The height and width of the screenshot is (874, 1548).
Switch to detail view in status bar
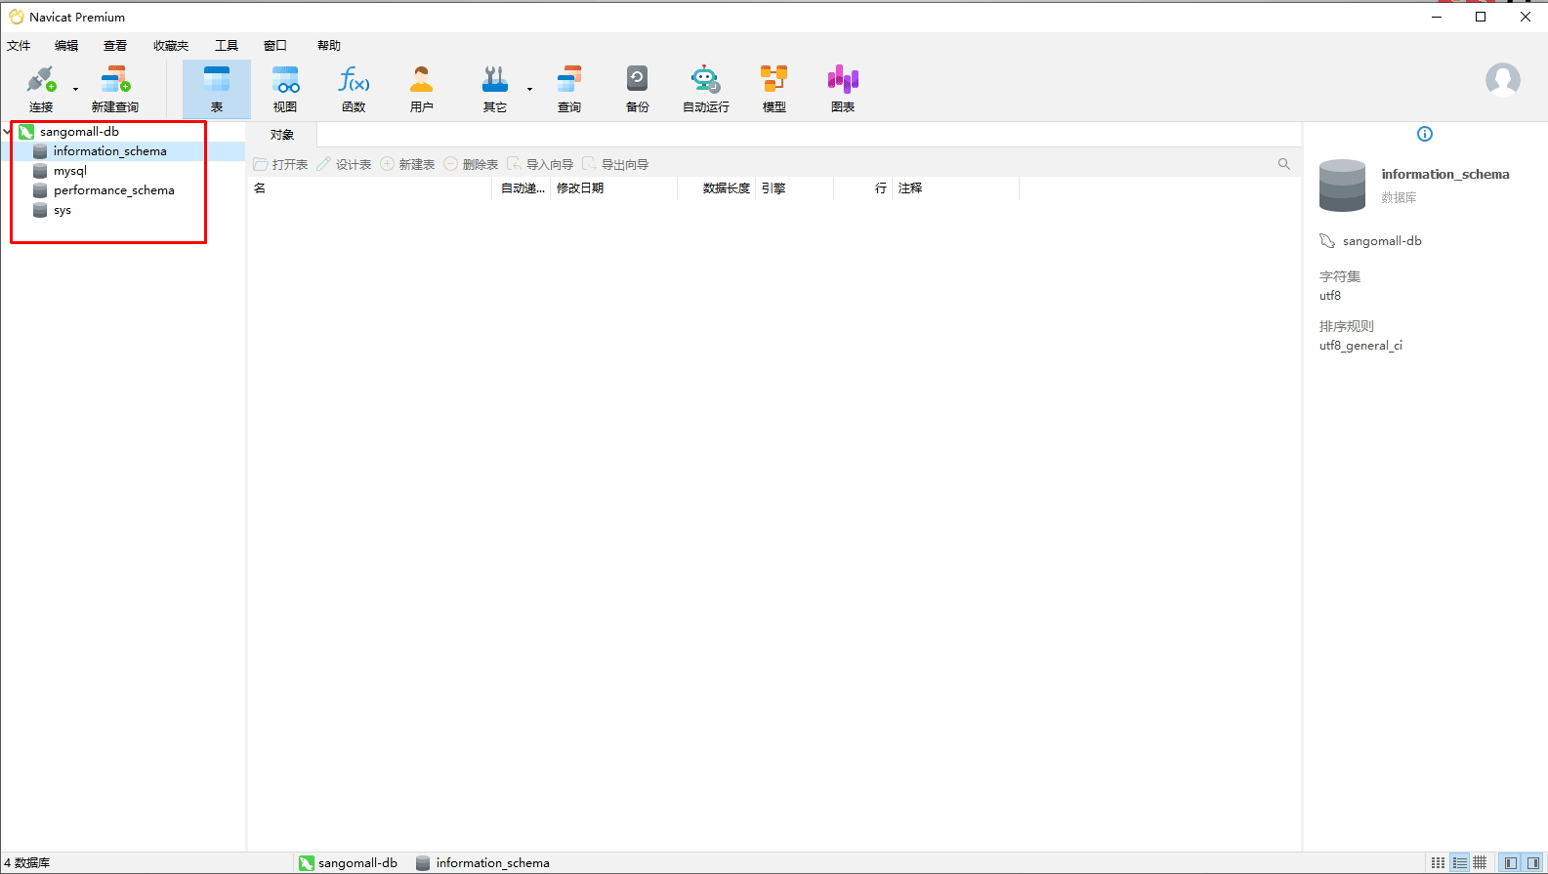point(1481,863)
